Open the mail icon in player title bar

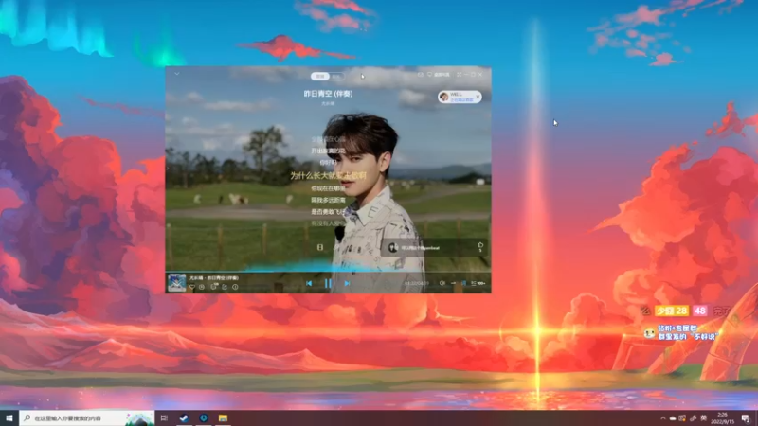point(421,75)
